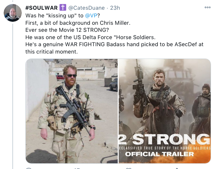Open the #SOULWAR profile avatar picture
Screen dimensions: 216x169
[13, 13]
